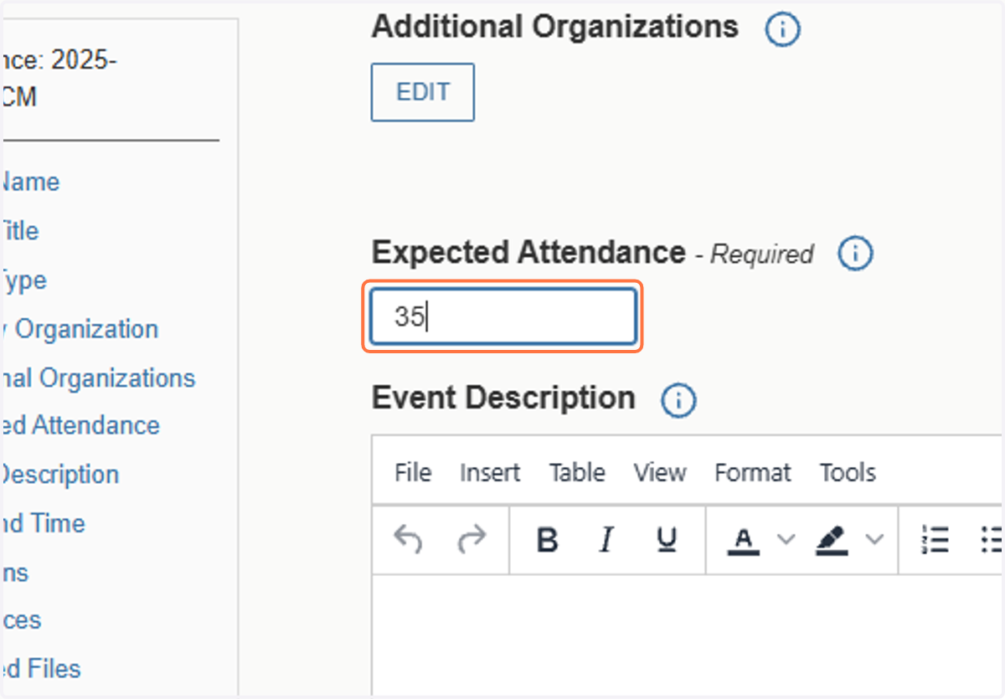Viewport: 1005px width, 699px height.
Task: Jump to Additional Organizations sidebar link
Action: (99, 378)
